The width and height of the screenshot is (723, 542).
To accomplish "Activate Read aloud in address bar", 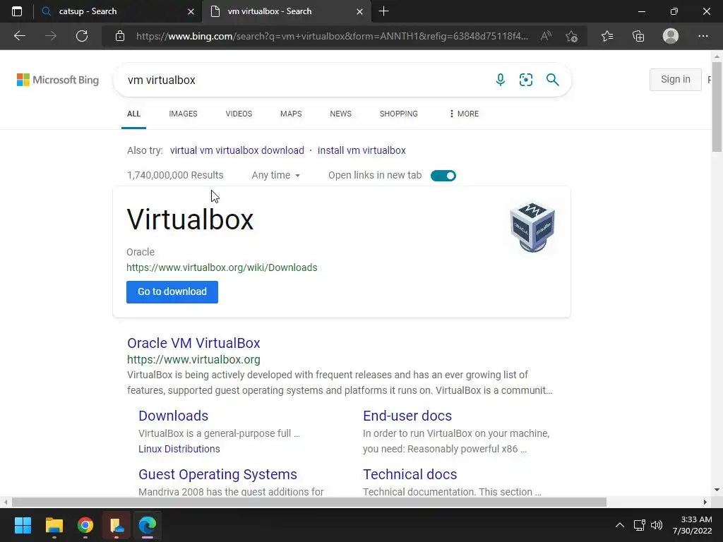I will click(546, 36).
